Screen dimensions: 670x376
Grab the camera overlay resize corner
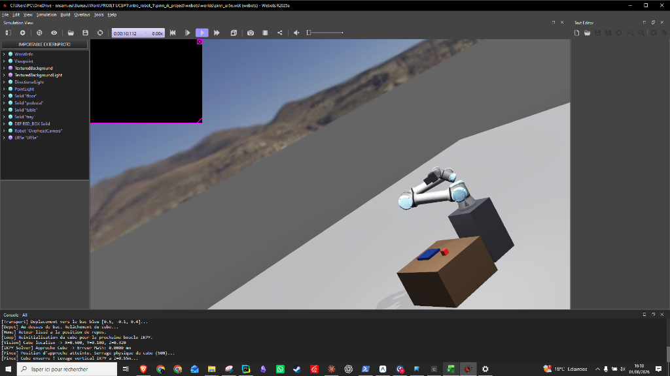[200, 121]
